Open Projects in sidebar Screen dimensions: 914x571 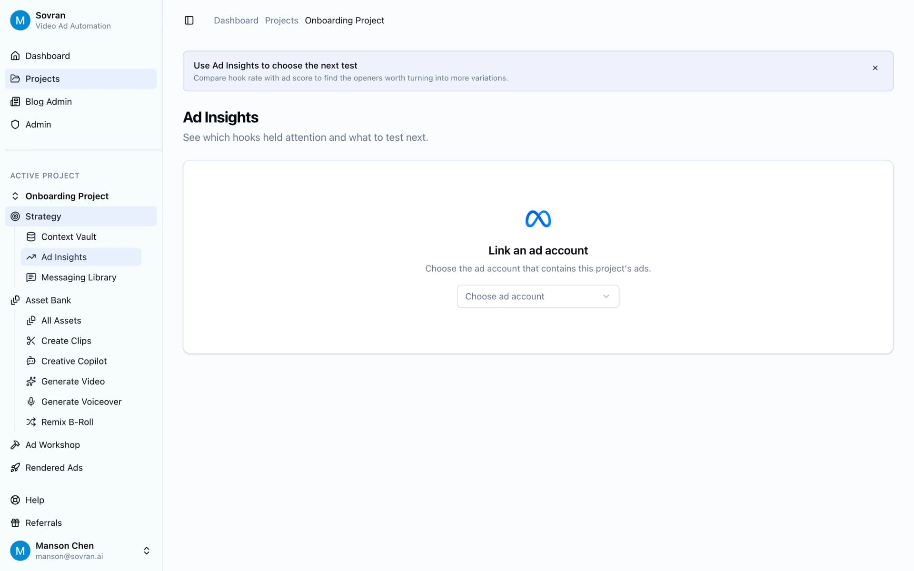pyautogui.click(x=81, y=79)
